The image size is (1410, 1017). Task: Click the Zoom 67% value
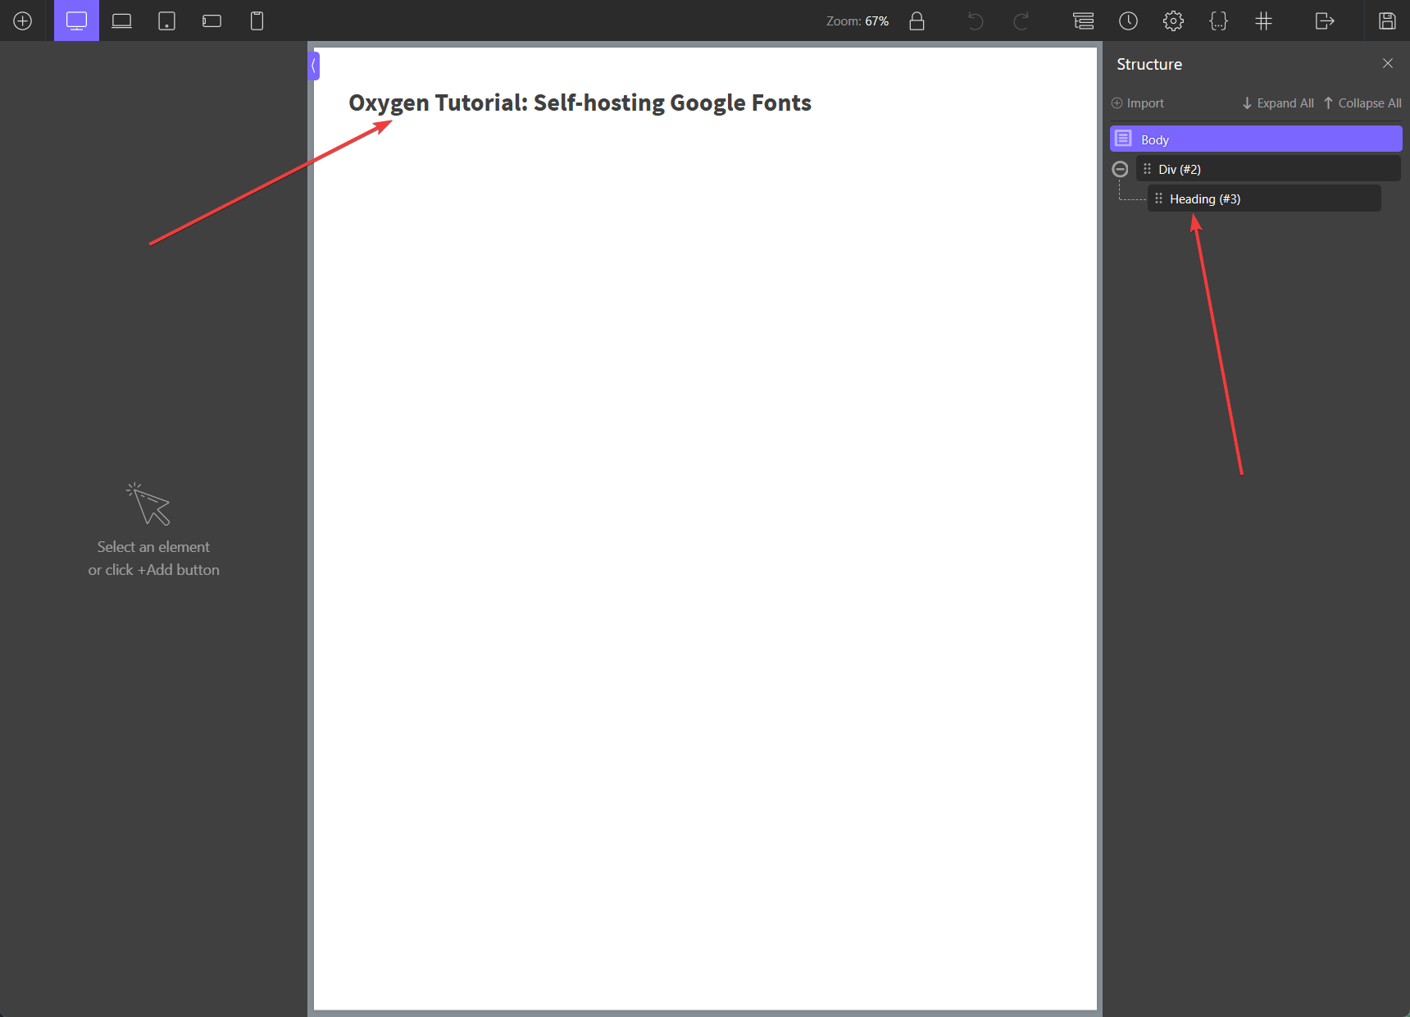(x=876, y=21)
